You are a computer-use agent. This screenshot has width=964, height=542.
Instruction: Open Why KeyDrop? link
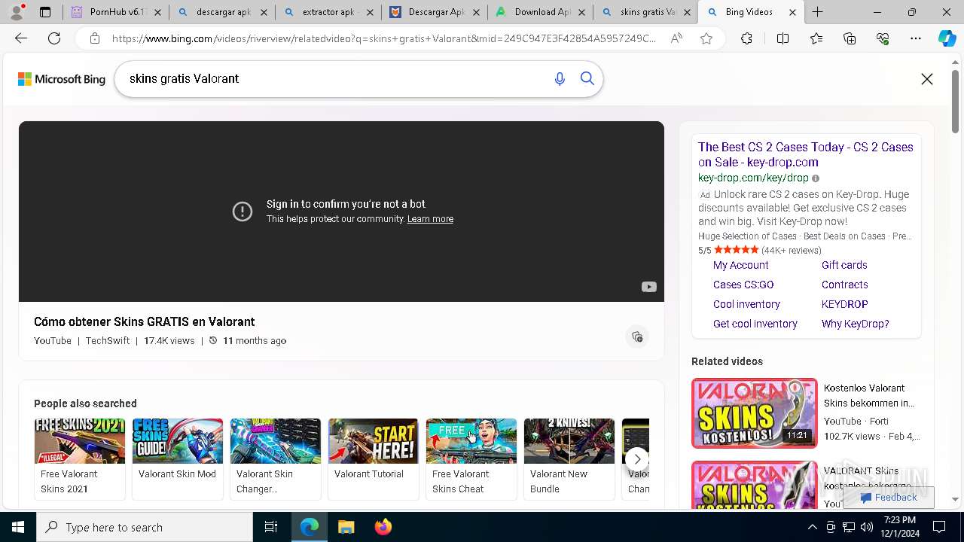tap(855, 324)
